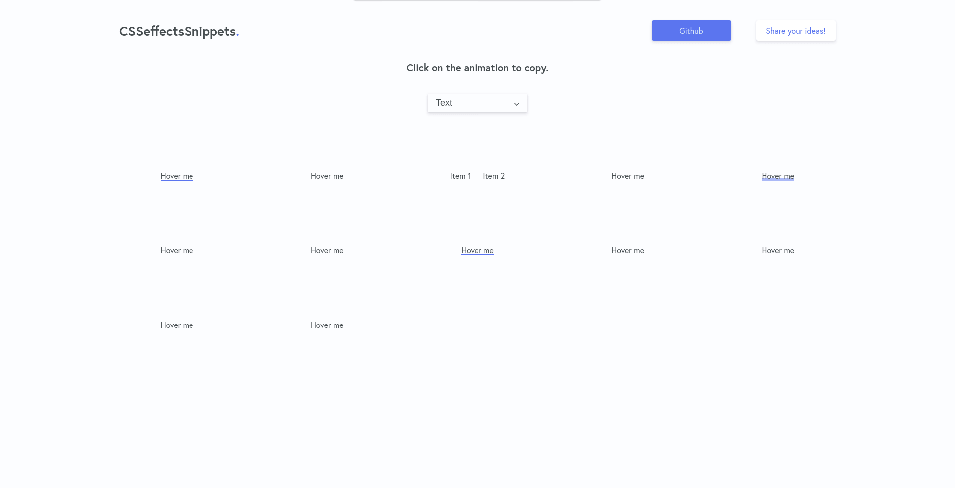
Task: Click the Share your ideas! button
Action: [795, 31]
